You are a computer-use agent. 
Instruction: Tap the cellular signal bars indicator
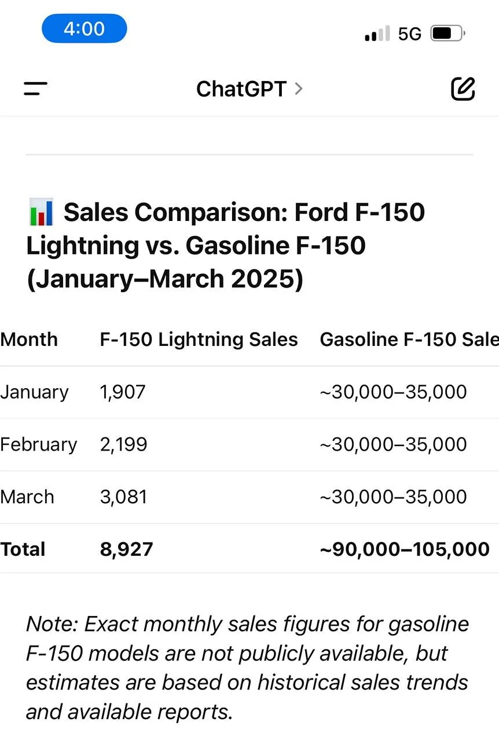[377, 34]
